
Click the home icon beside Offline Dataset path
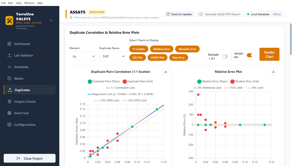71,17
